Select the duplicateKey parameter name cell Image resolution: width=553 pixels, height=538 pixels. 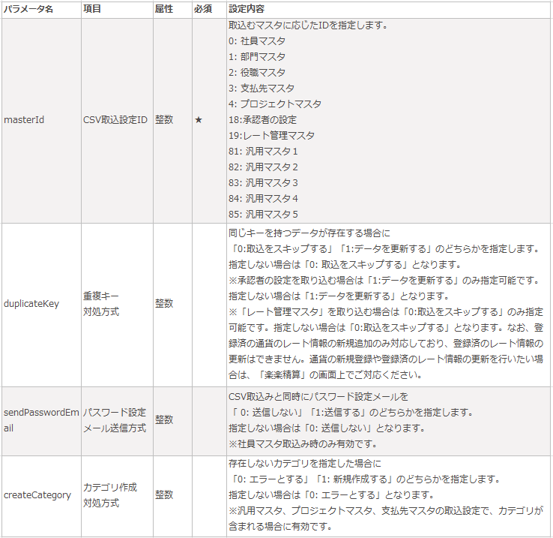tap(31, 304)
